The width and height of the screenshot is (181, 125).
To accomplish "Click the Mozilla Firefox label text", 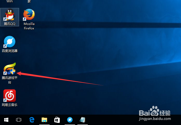I will (29, 26).
